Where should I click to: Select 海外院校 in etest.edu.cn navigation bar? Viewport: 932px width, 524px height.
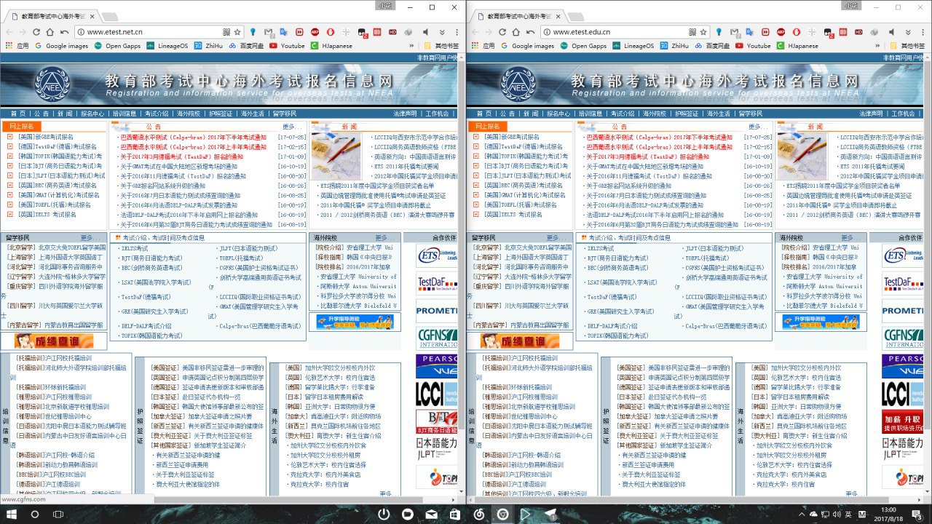click(655, 114)
